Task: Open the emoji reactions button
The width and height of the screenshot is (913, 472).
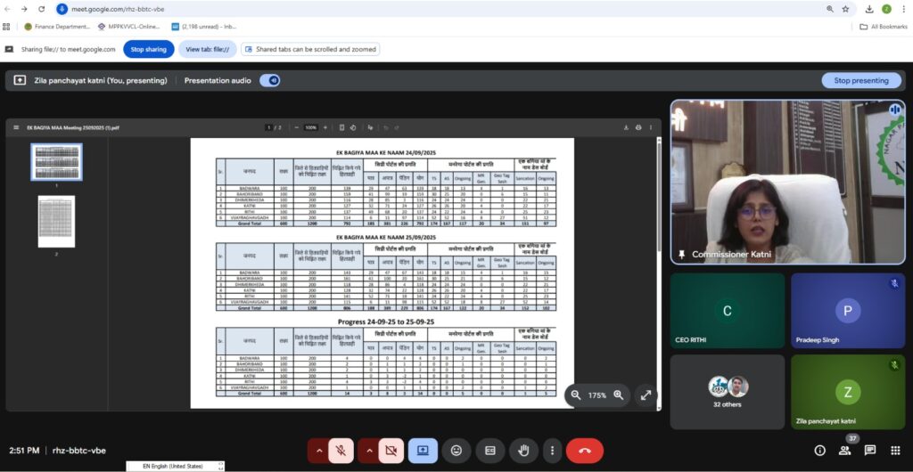Action: pyautogui.click(x=456, y=451)
